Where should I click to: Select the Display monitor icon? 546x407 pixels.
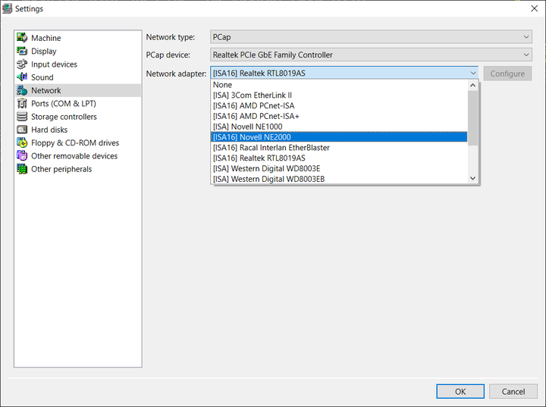coord(22,52)
